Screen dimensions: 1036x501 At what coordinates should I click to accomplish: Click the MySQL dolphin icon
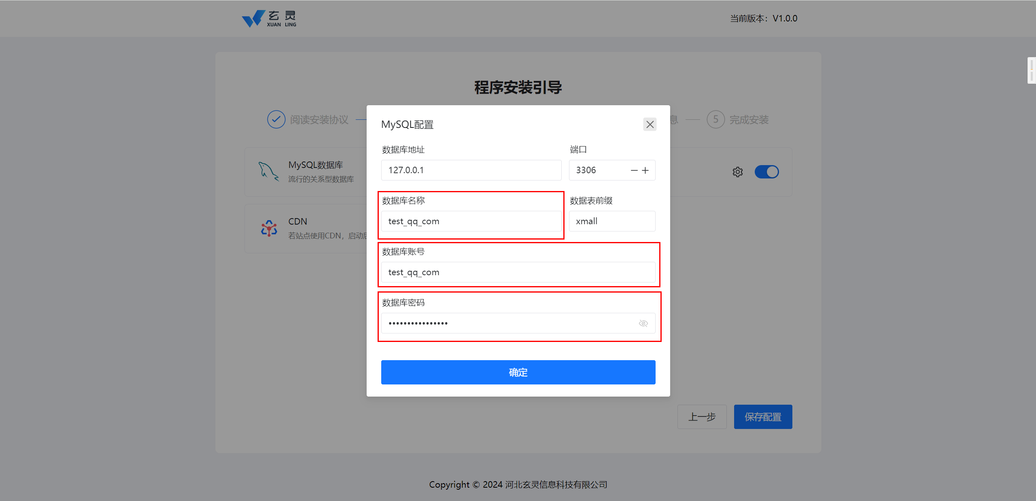[268, 172]
